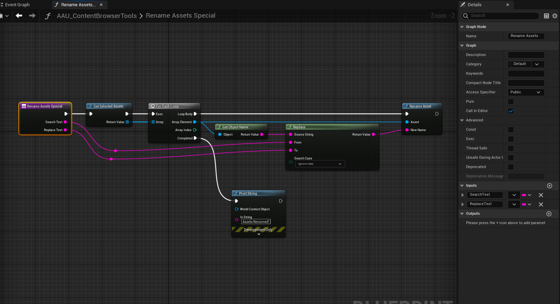Toggle the Pure checkbox
Screen dimensions: 560x304
(511, 101)
